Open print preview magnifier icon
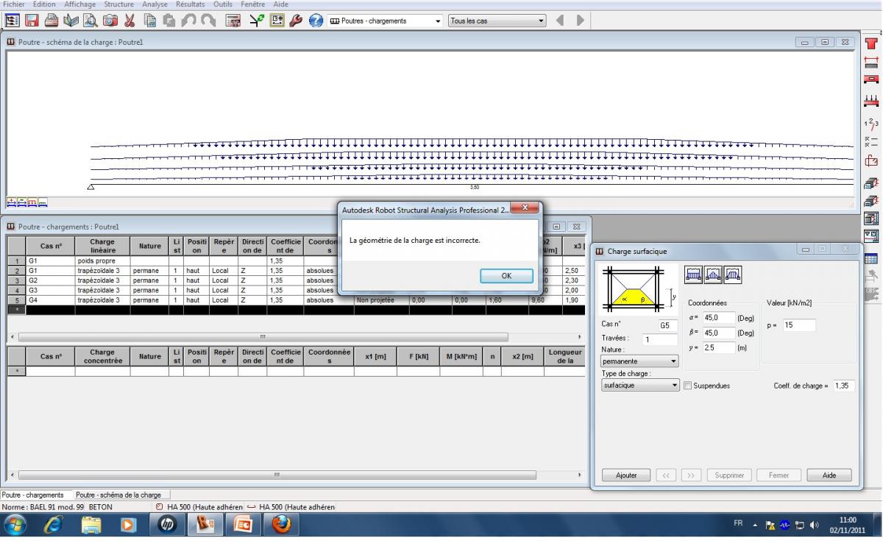This screenshot has width=883, height=552. click(92, 21)
